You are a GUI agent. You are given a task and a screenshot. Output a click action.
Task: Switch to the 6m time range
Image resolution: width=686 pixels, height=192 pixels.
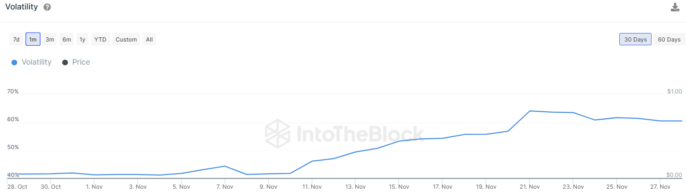point(67,39)
